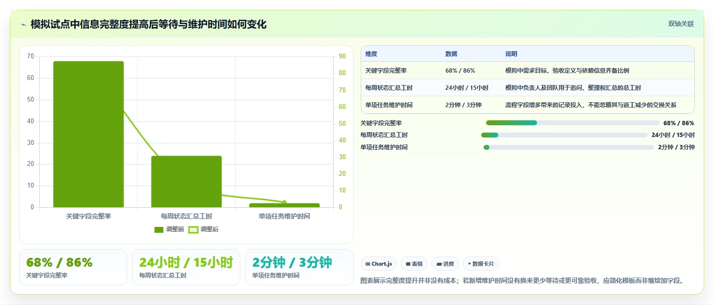This screenshot has width=714, height=305.
Task: Click the 关键字段完整率 x-axis label
Action: [88, 216]
